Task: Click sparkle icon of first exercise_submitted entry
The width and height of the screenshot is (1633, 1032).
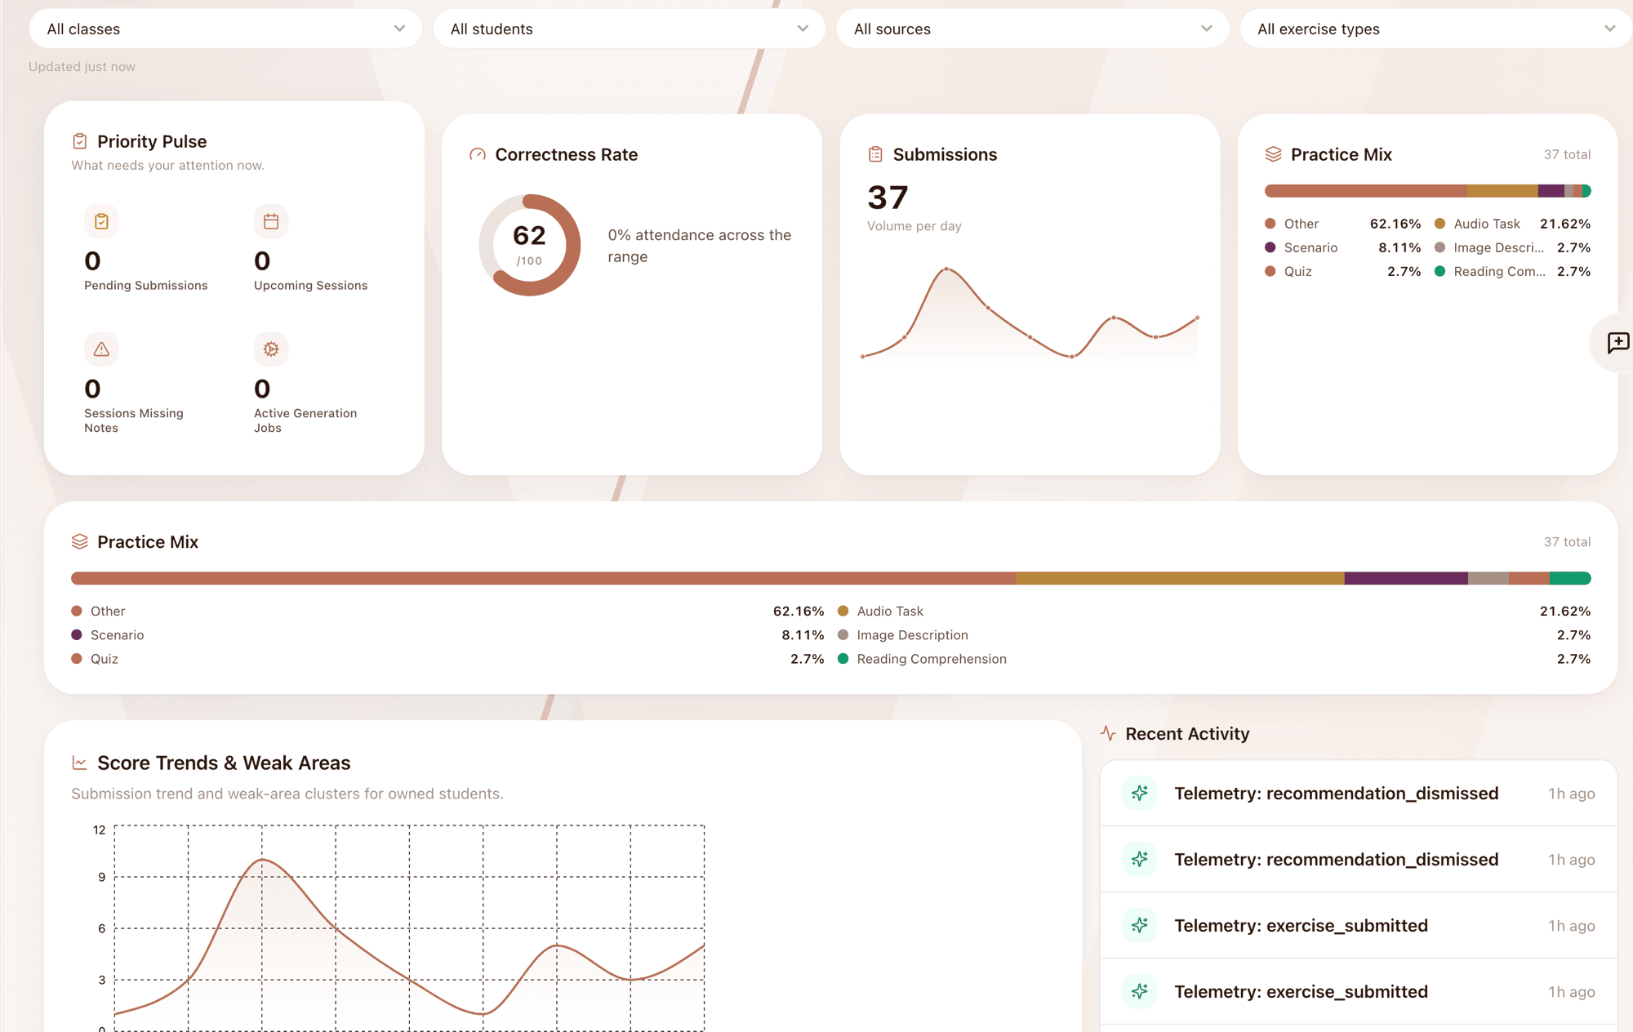Action: 1140,925
